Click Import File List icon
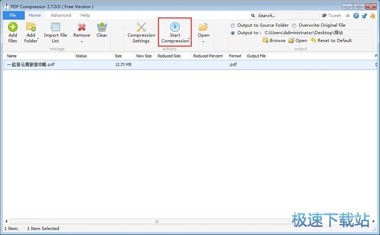Screen dimensions: 380x235 point(55,27)
